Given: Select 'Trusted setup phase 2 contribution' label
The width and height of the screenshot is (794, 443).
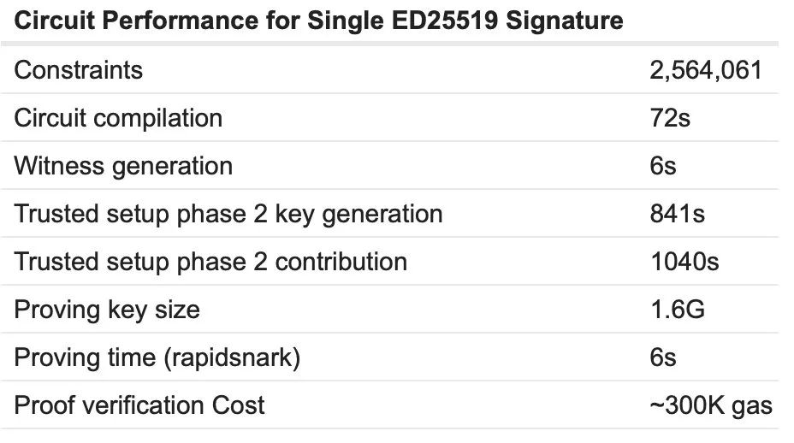Looking at the screenshot, I should click(210, 262).
